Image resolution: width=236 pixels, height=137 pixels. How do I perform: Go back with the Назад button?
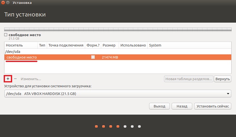[182, 106]
